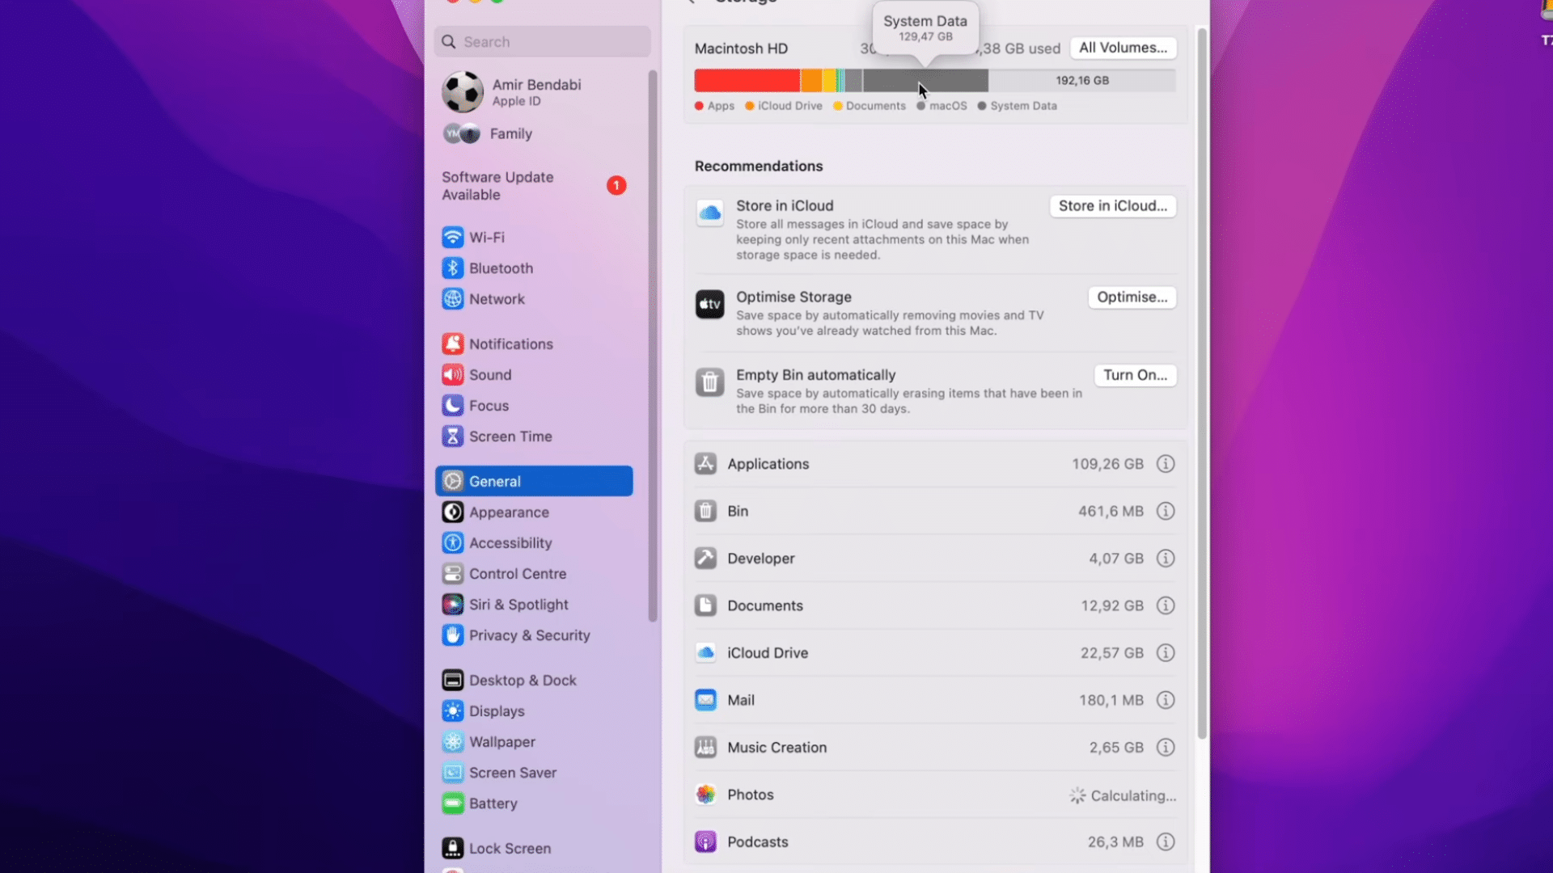
Task: Click the Store in iCloud… button
Action: click(1113, 206)
